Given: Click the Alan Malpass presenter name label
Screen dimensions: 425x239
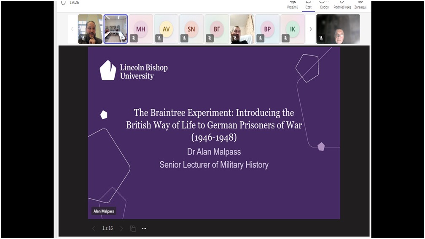Looking at the screenshot, I should coord(103,211).
